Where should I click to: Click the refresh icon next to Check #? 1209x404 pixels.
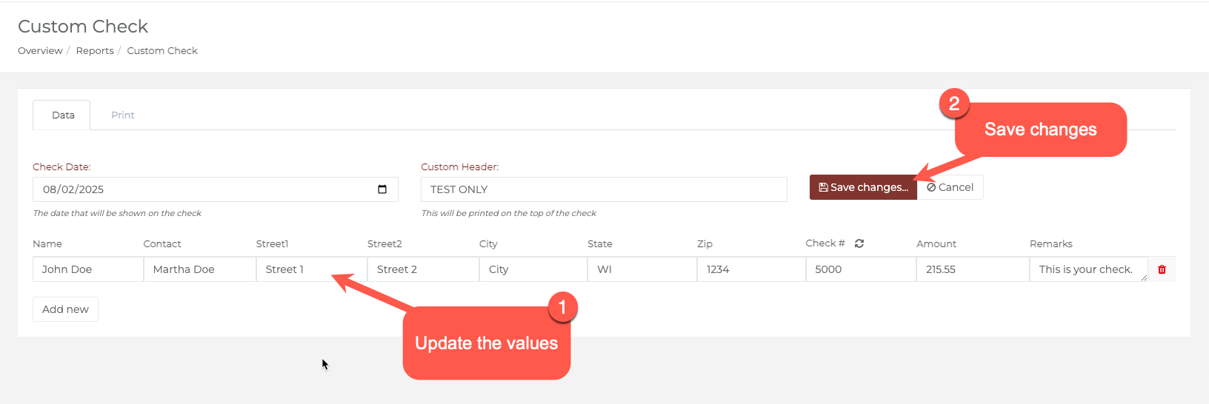click(x=859, y=243)
